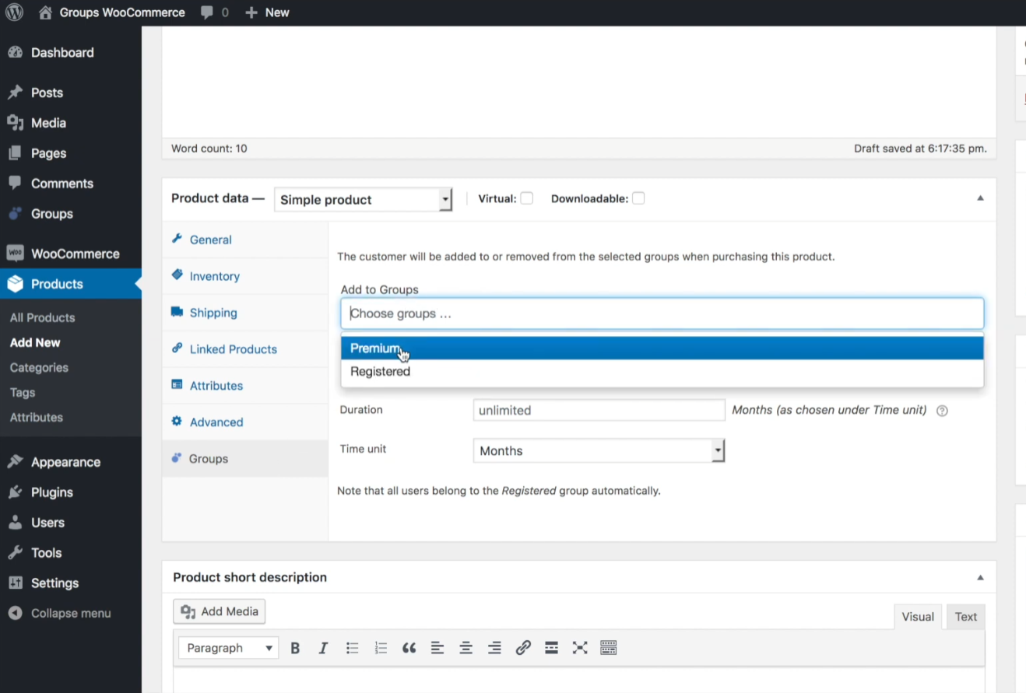Open the comments bubble in admin bar

[215, 12]
